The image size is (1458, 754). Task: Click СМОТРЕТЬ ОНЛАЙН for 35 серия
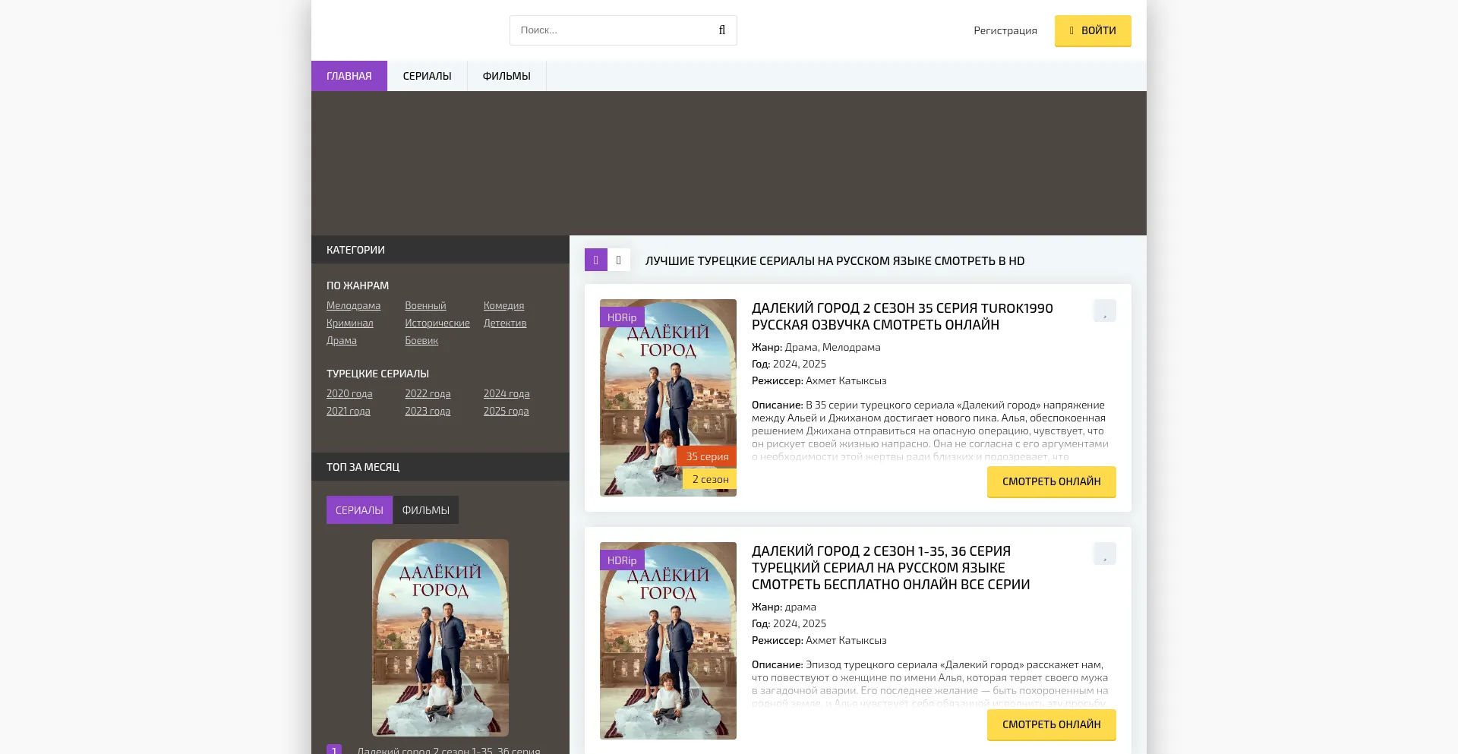point(1051,481)
